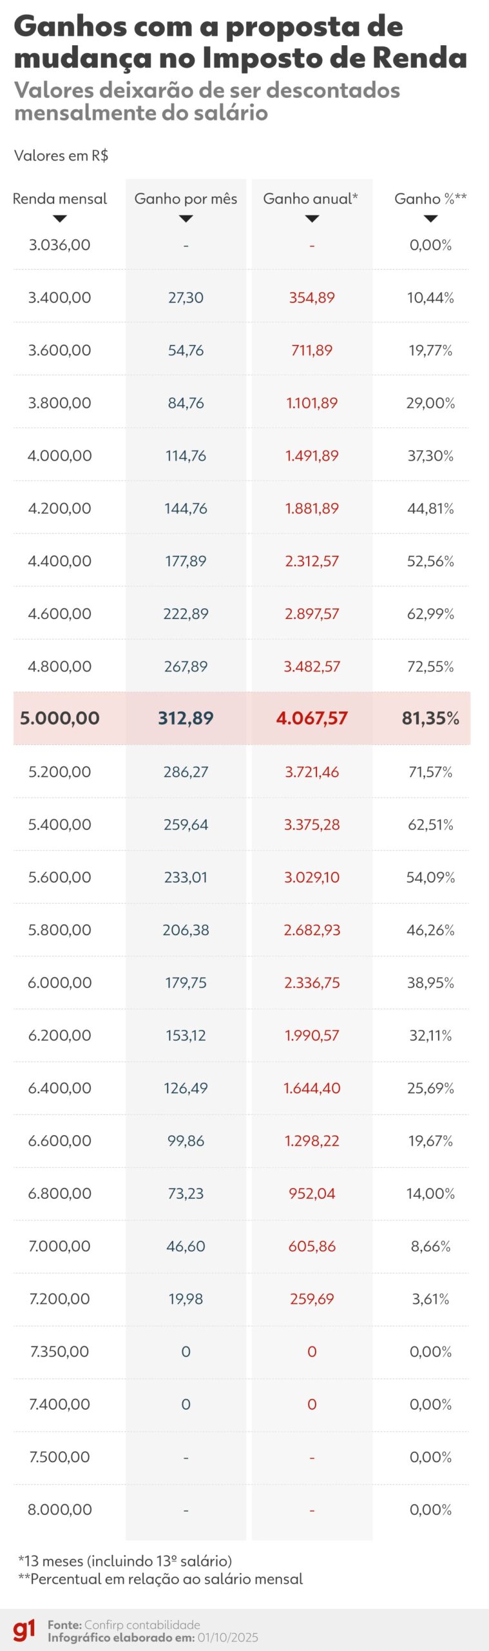Click the 312,89 monthly gain value
The height and width of the screenshot is (1651, 489).
[x=186, y=718]
